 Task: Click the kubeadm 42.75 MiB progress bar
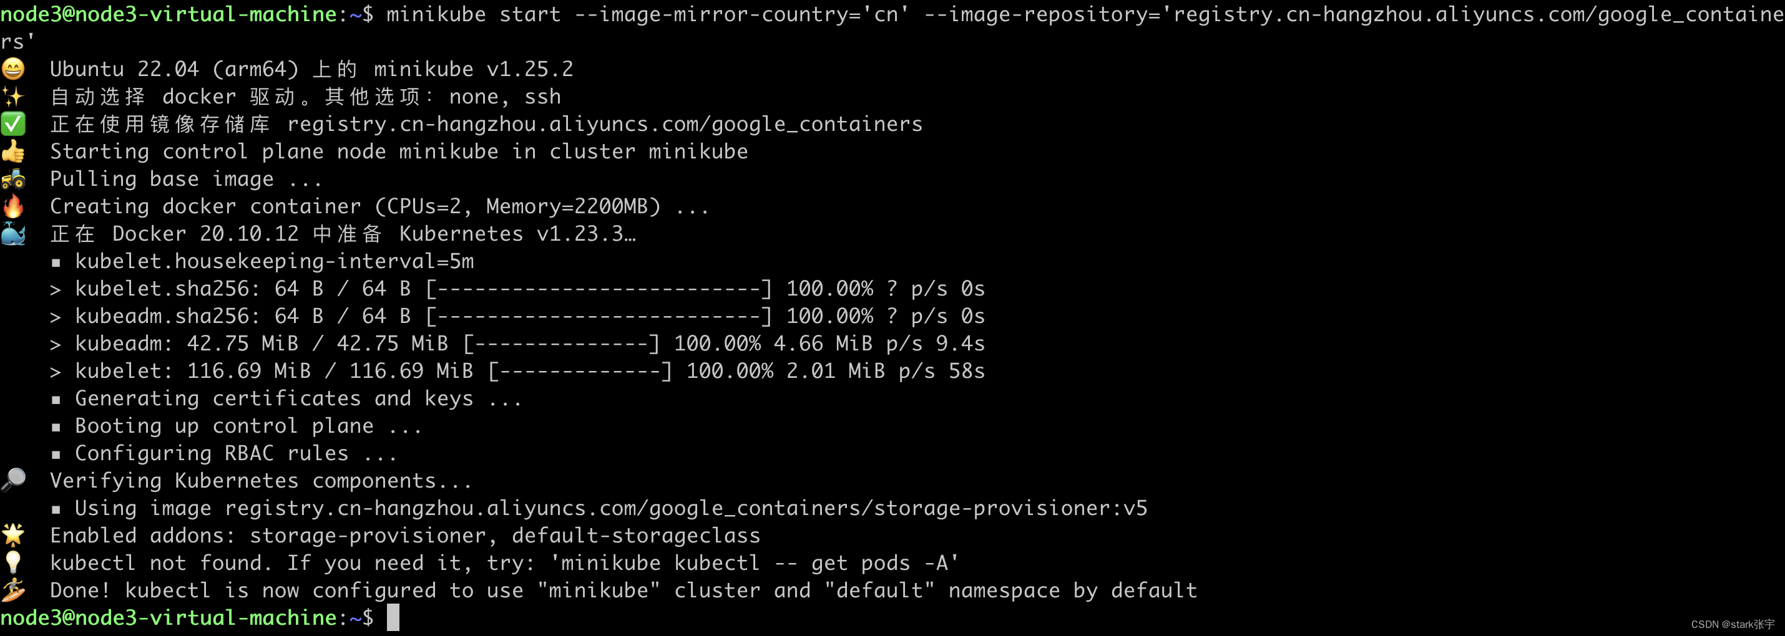[561, 344]
